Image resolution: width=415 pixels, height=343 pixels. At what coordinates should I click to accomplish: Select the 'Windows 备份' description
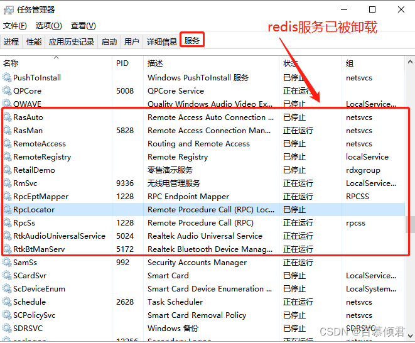click(173, 328)
